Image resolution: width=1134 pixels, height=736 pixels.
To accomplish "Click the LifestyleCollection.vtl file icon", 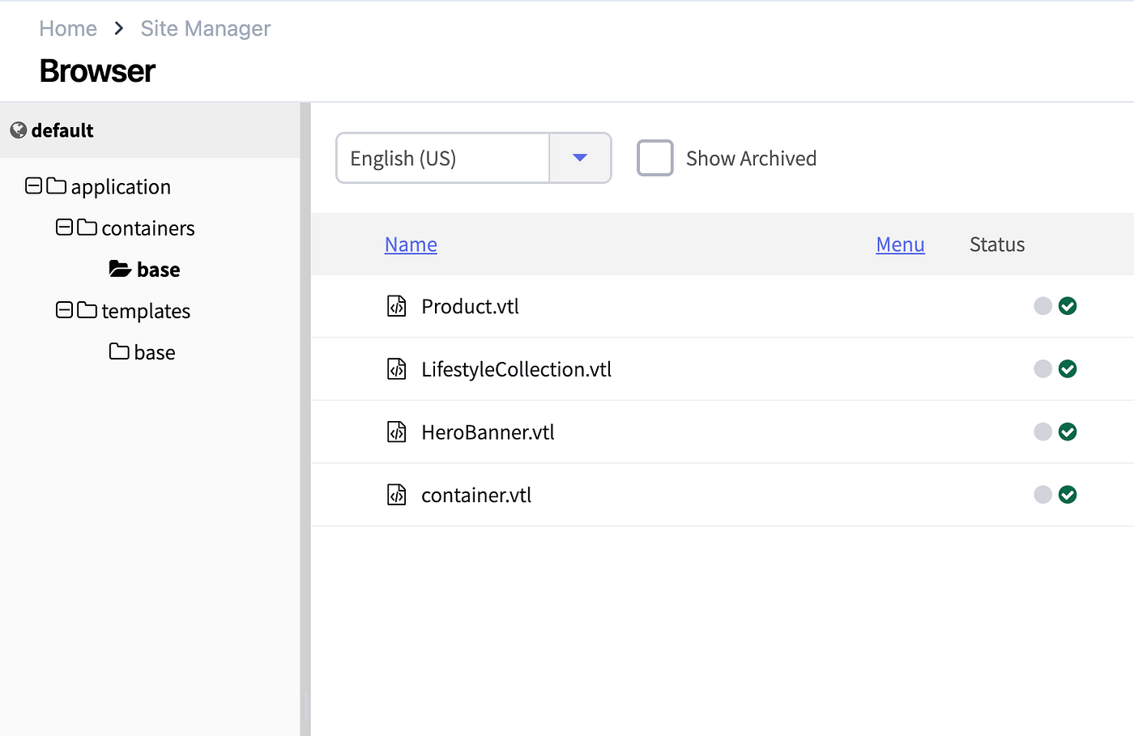I will (x=396, y=369).
